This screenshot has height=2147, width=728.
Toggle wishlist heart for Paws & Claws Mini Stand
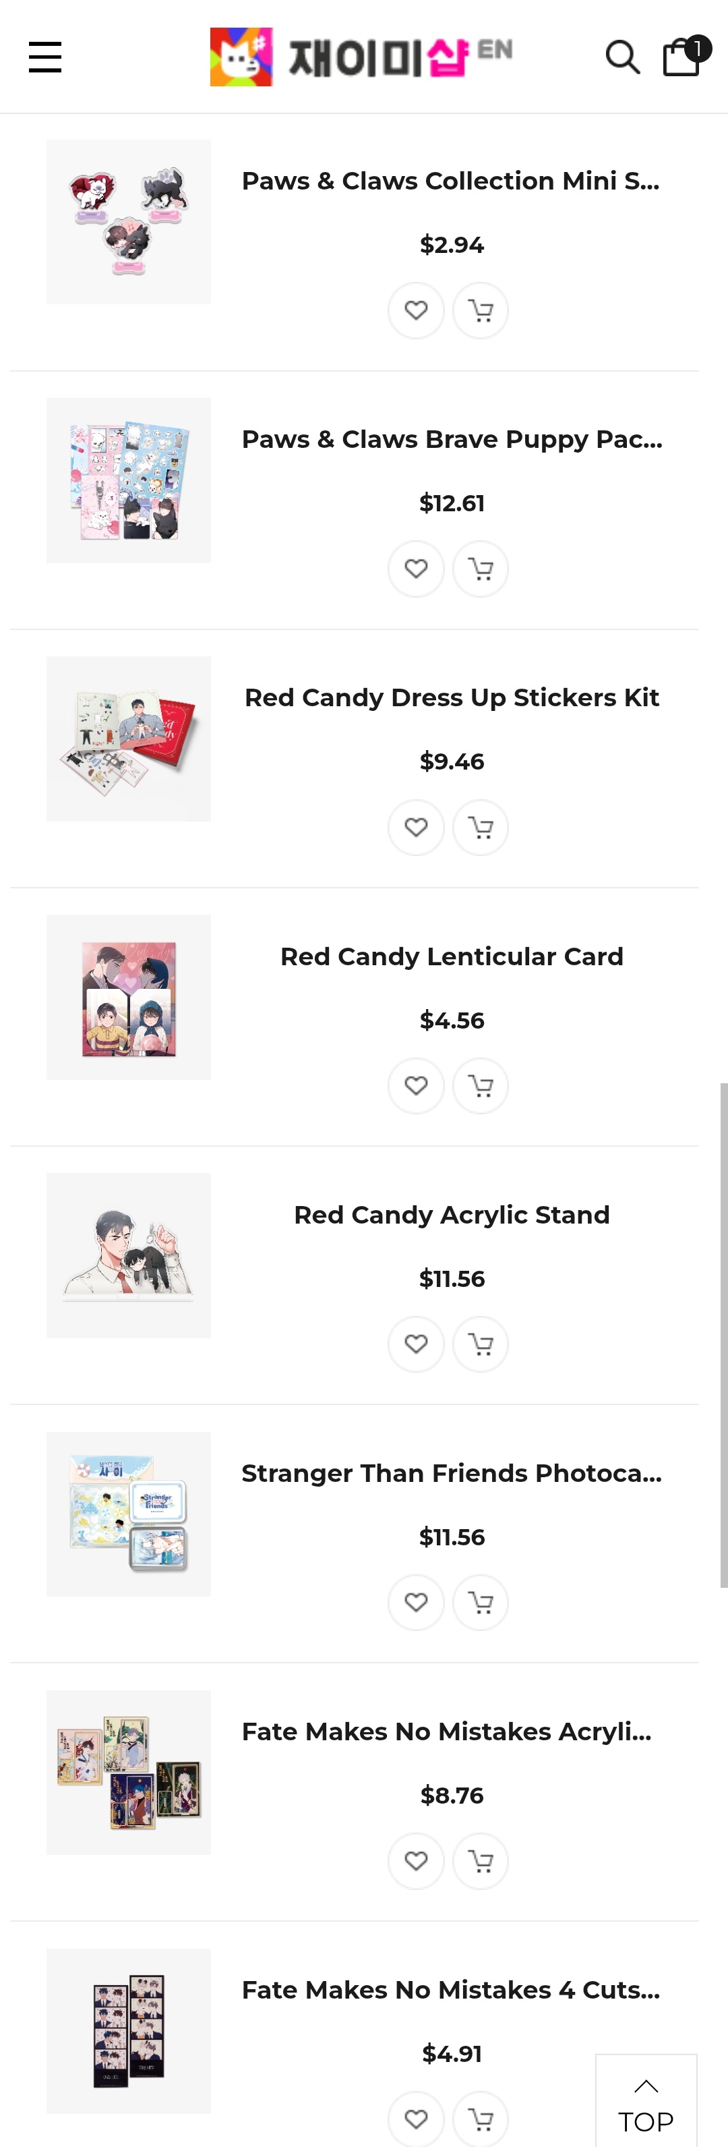click(417, 311)
